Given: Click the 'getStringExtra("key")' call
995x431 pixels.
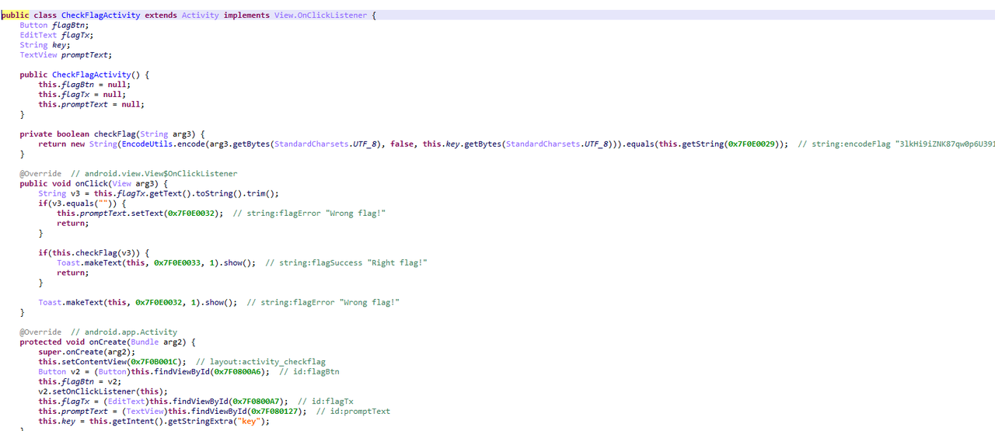Looking at the screenshot, I should (x=218, y=422).
